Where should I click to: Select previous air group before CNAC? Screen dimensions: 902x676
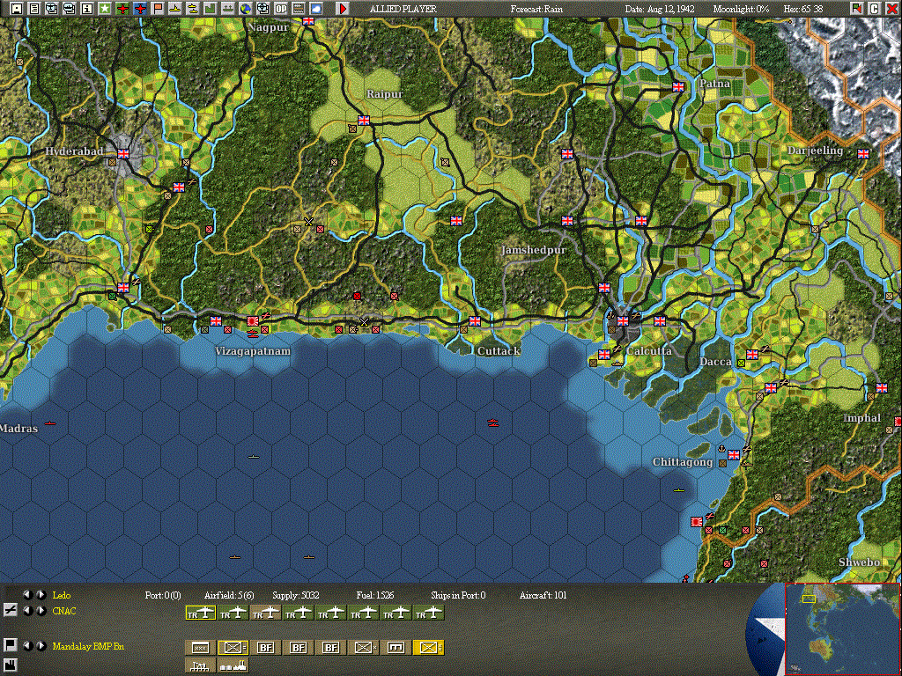point(27,611)
